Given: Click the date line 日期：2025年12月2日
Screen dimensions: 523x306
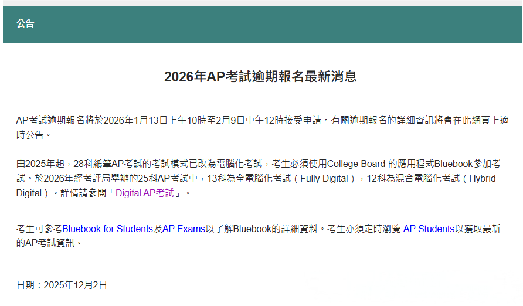Looking at the screenshot, I should 62,285.
